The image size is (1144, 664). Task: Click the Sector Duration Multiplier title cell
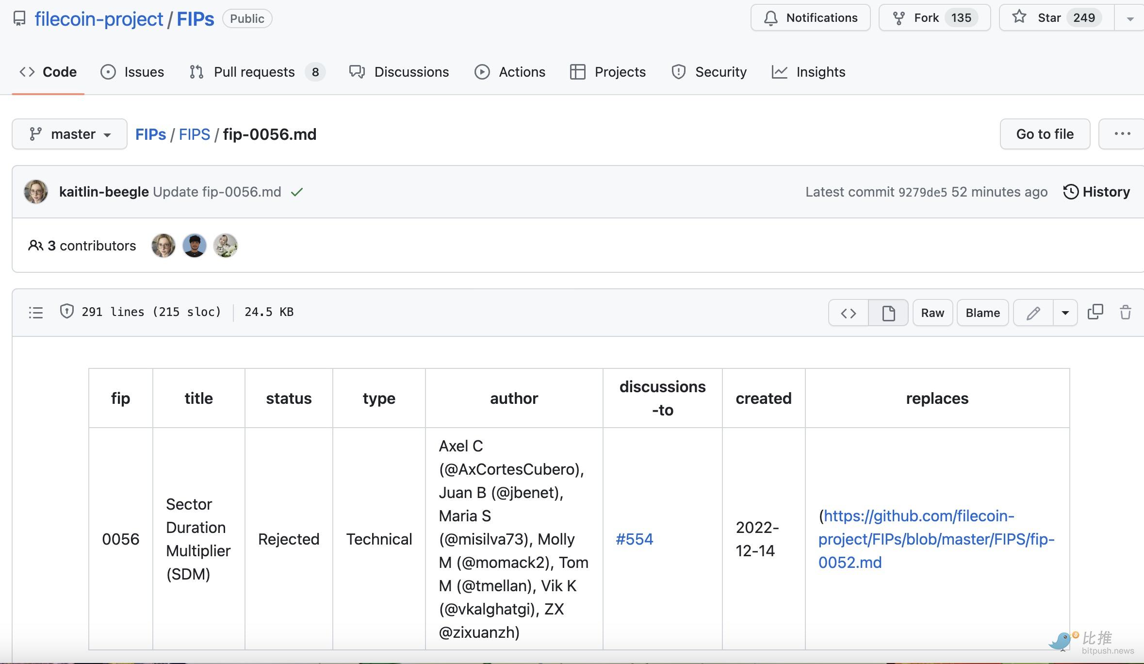pyautogui.click(x=198, y=539)
